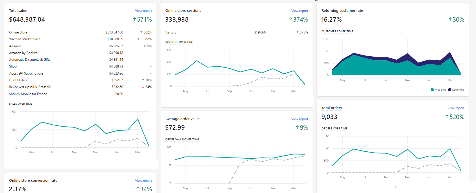
Task: Click the Returning customer rate title
Action: 342,11
